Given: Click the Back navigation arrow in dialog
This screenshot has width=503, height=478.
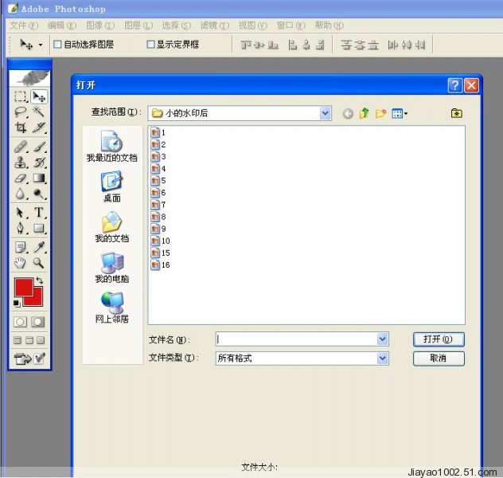Looking at the screenshot, I should click(x=348, y=114).
